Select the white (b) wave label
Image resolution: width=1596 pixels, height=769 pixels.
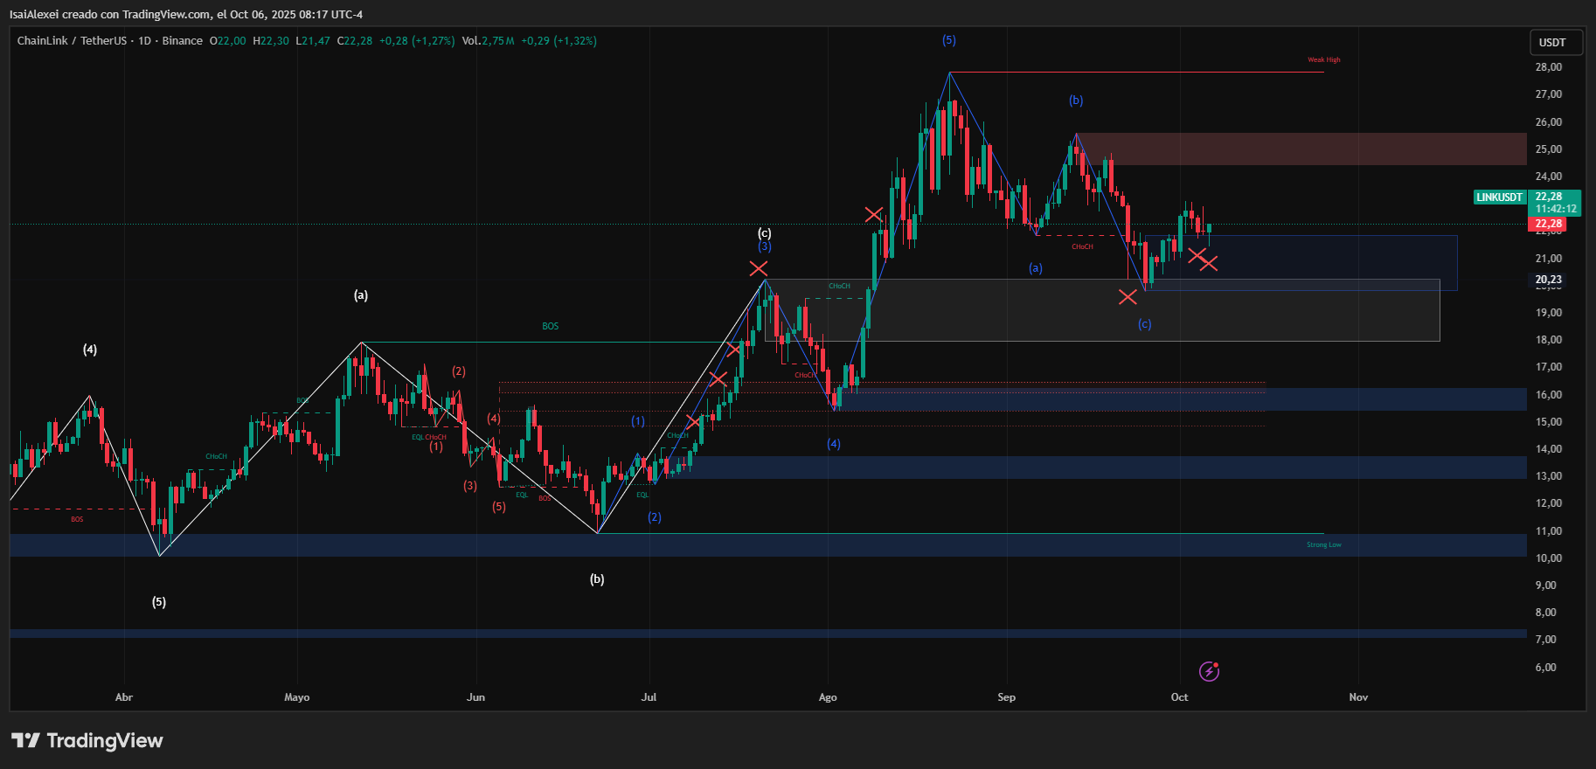597,579
